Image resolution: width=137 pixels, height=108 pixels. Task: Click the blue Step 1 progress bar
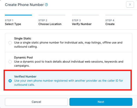click(19, 15)
